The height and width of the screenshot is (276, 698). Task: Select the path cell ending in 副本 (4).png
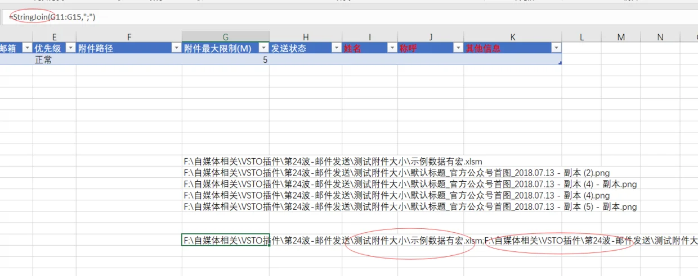[226, 195]
